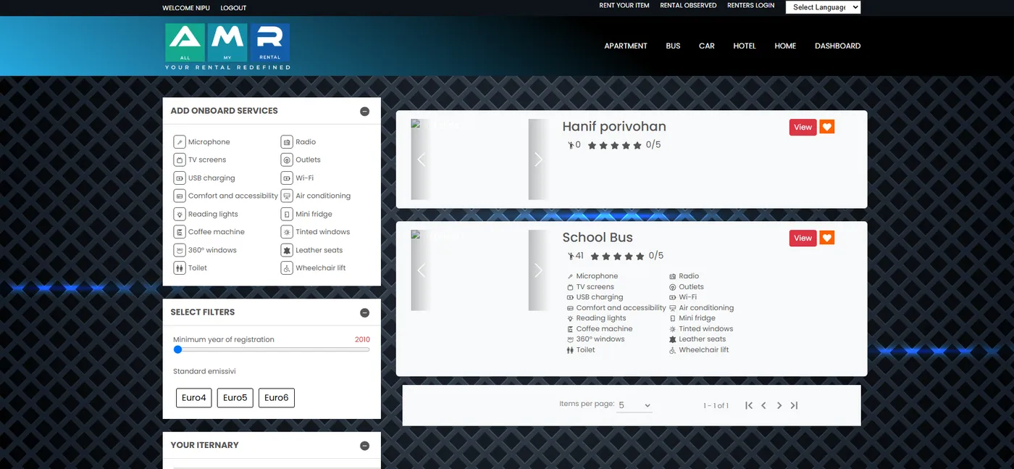Open the Bus menu item
The height and width of the screenshot is (469, 1014).
pos(674,46)
